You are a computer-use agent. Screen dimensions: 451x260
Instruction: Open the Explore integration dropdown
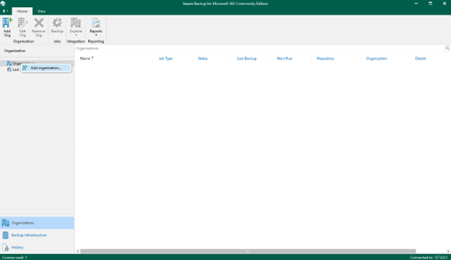coord(76,27)
